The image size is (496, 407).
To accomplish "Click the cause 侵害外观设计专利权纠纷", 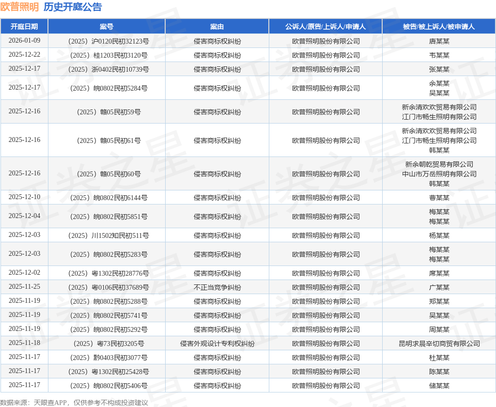I will 217,344.
